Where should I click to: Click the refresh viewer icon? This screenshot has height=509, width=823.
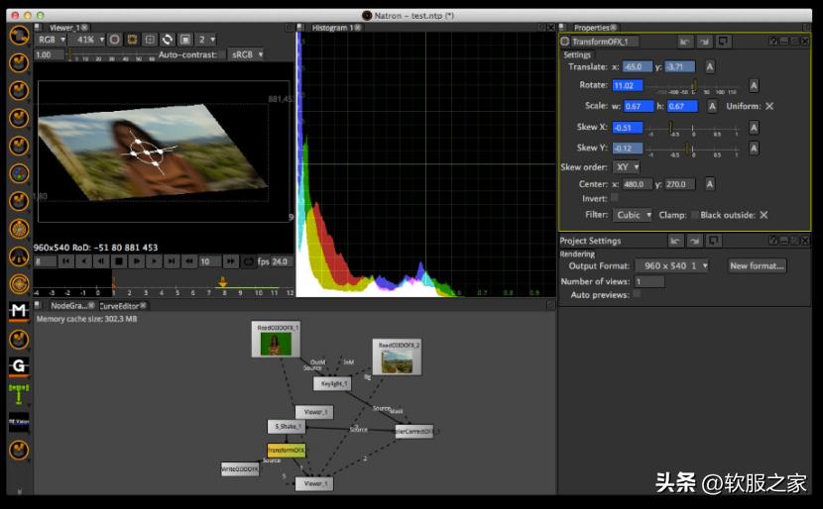click(x=168, y=40)
